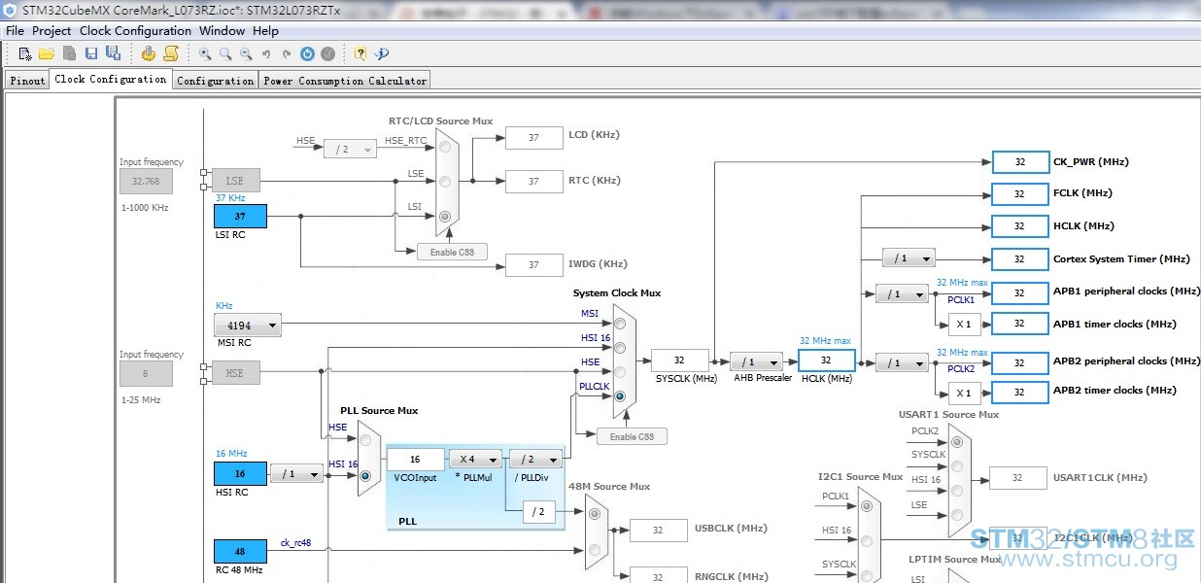Select PCLK2 in USART1 Source Mux
Image resolution: width=1201 pixels, height=583 pixels.
pos(956,442)
